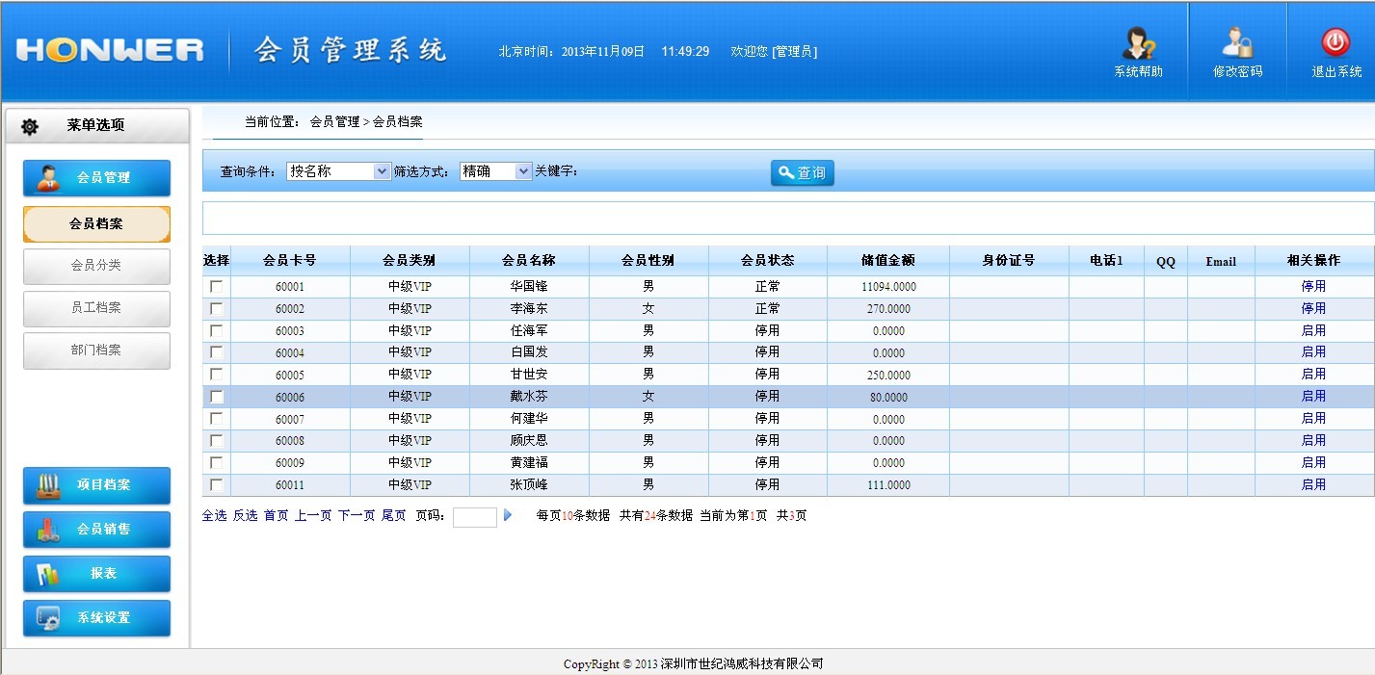Click 停用 link for 华国锋
The height and width of the screenshot is (675, 1375).
click(x=1313, y=287)
